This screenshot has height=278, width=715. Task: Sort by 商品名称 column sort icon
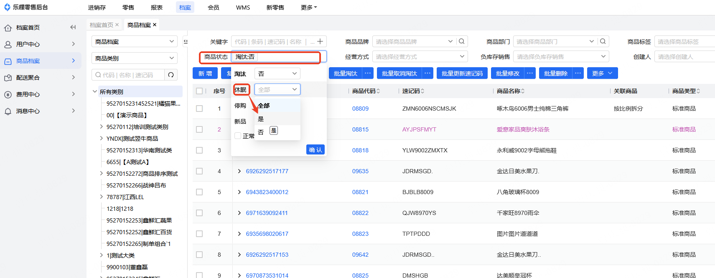tap(523, 91)
